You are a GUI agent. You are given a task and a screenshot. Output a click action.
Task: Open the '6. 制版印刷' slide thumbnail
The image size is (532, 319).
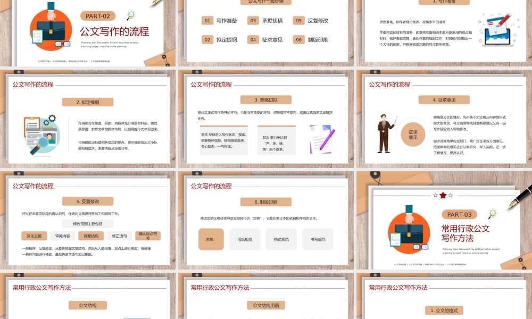266,220
